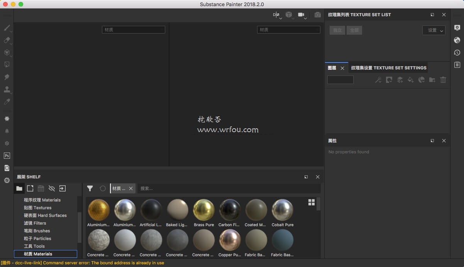
Task: Open Shader Settings from right dock
Action: (457, 40)
